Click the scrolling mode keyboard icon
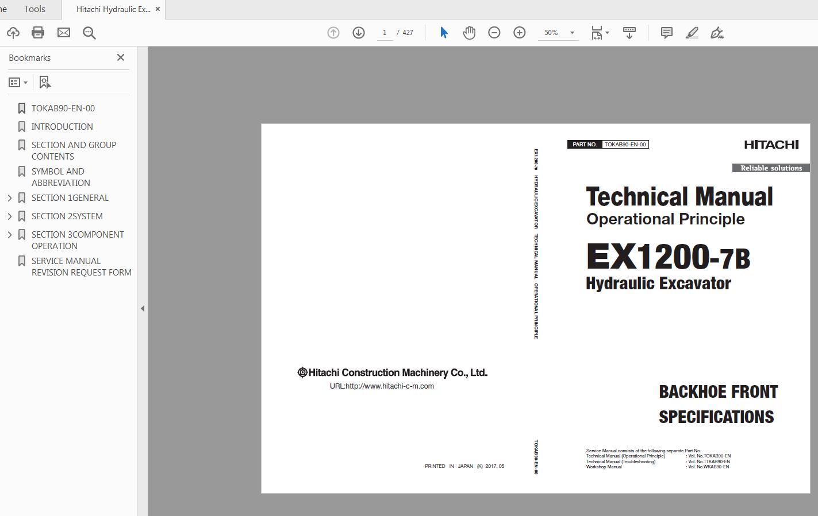Image resolution: width=818 pixels, height=516 pixels. (x=629, y=33)
